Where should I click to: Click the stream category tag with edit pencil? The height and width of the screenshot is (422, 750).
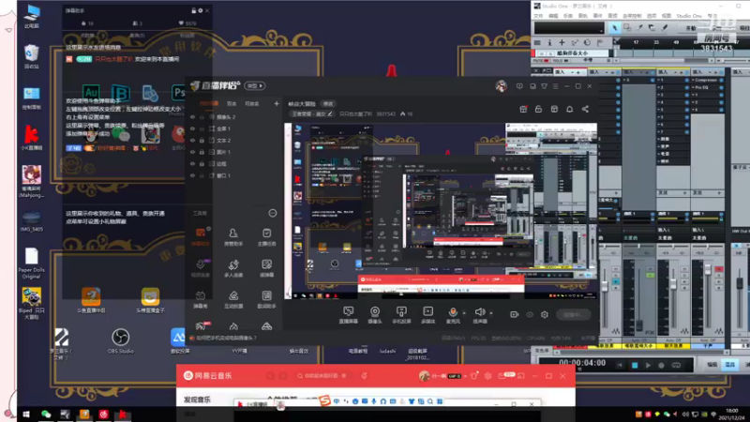coord(312,113)
